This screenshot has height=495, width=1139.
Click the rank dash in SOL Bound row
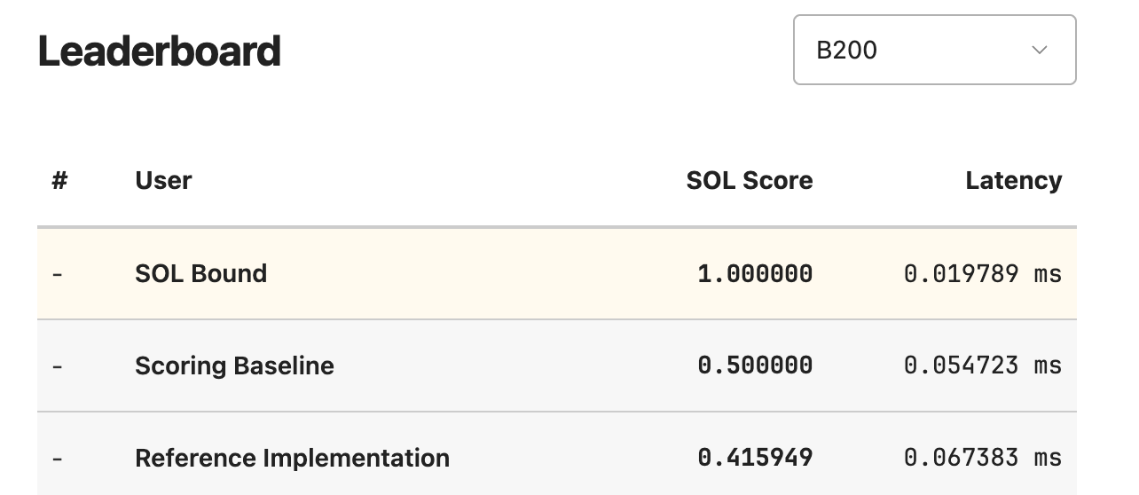tap(58, 274)
